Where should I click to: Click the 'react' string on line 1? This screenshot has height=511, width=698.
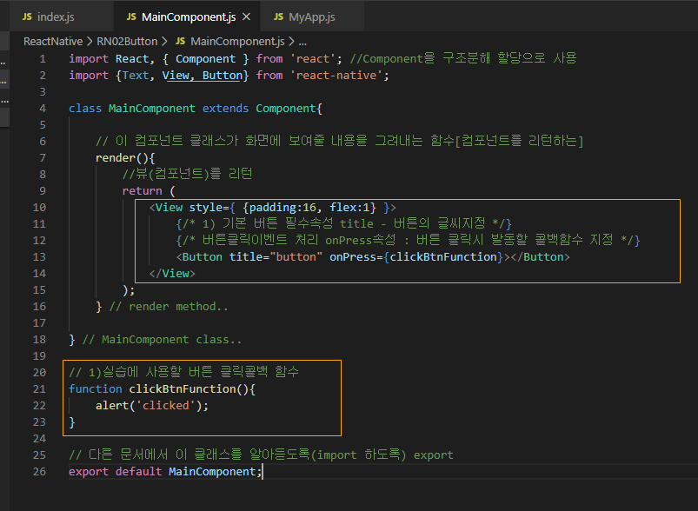[x=313, y=59]
